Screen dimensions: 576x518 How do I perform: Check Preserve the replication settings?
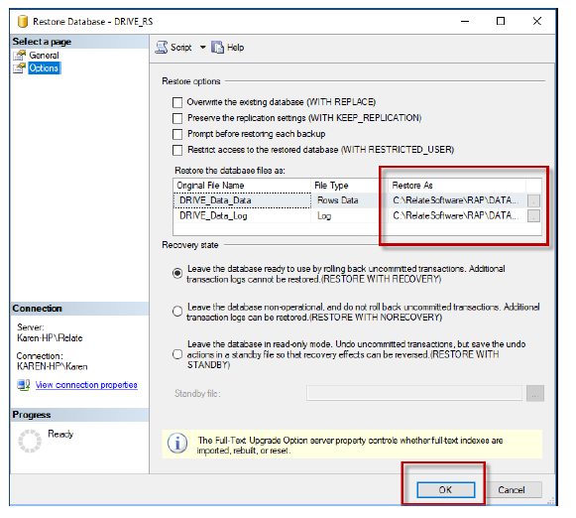coord(177,118)
